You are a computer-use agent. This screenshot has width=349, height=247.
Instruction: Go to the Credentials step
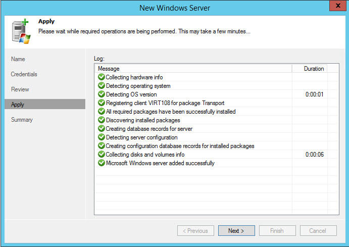pos(24,74)
